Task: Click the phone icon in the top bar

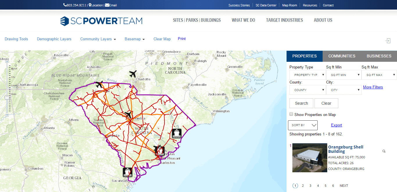Action: tap(65, 5)
